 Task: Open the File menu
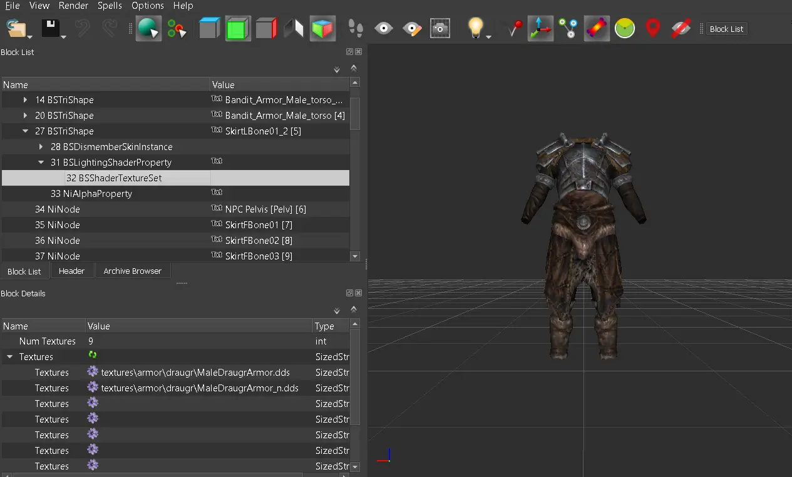[x=13, y=6]
